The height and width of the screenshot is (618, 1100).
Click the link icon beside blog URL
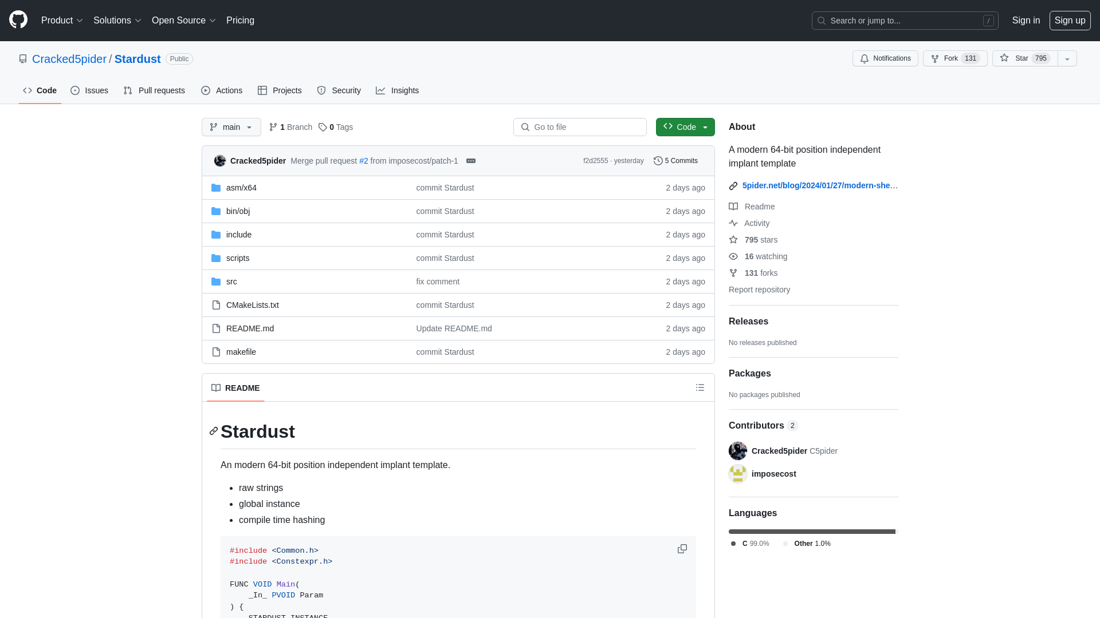click(733, 185)
